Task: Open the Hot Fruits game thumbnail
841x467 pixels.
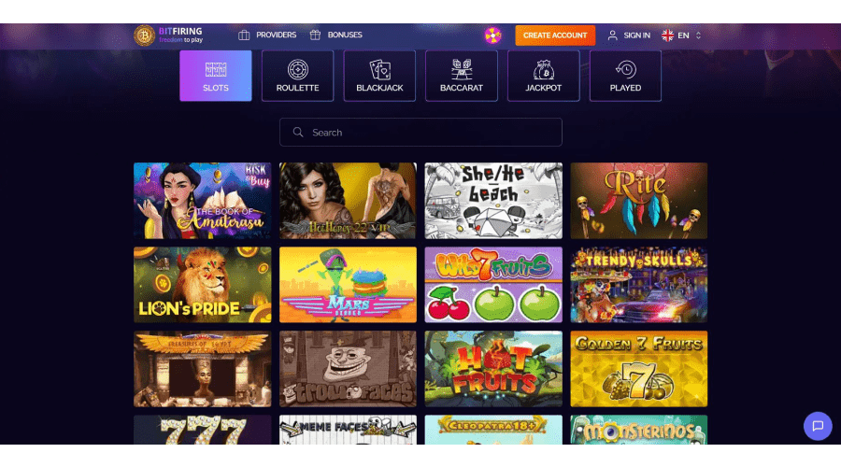Action: [493, 369]
